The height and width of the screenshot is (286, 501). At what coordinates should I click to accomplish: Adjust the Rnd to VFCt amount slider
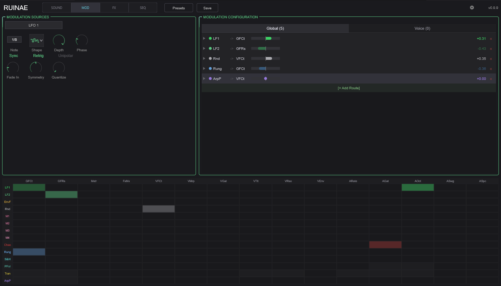(266, 58)
